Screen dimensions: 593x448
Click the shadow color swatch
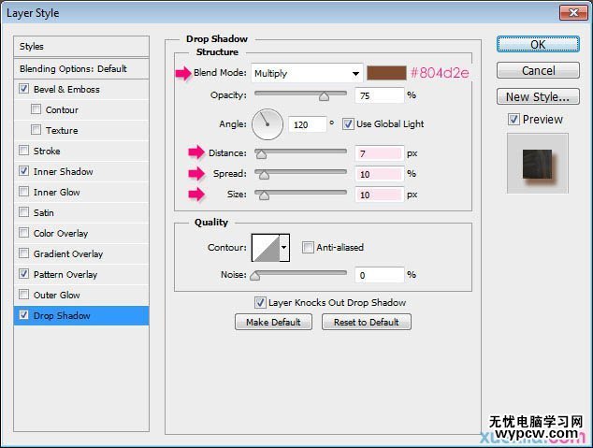click(x=386, y=73)
